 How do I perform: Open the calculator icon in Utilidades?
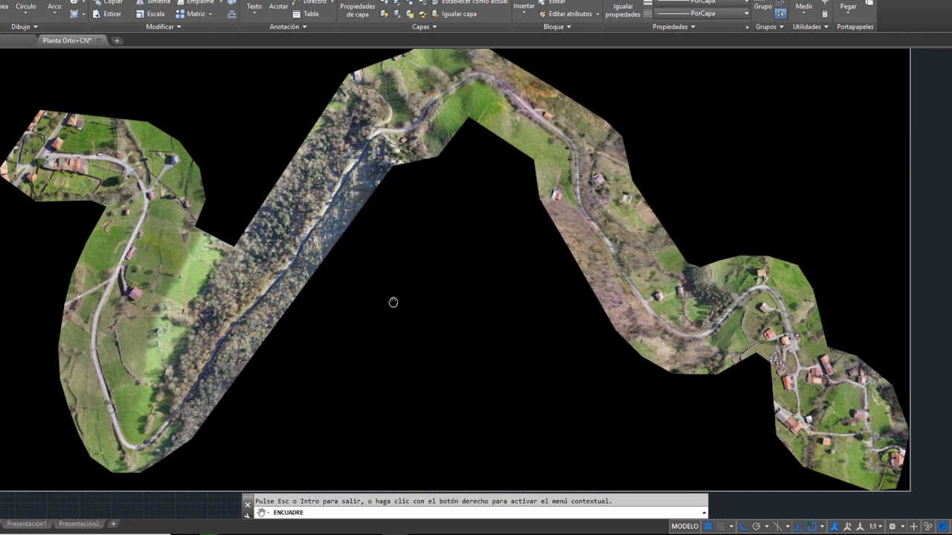pos(825,14)
